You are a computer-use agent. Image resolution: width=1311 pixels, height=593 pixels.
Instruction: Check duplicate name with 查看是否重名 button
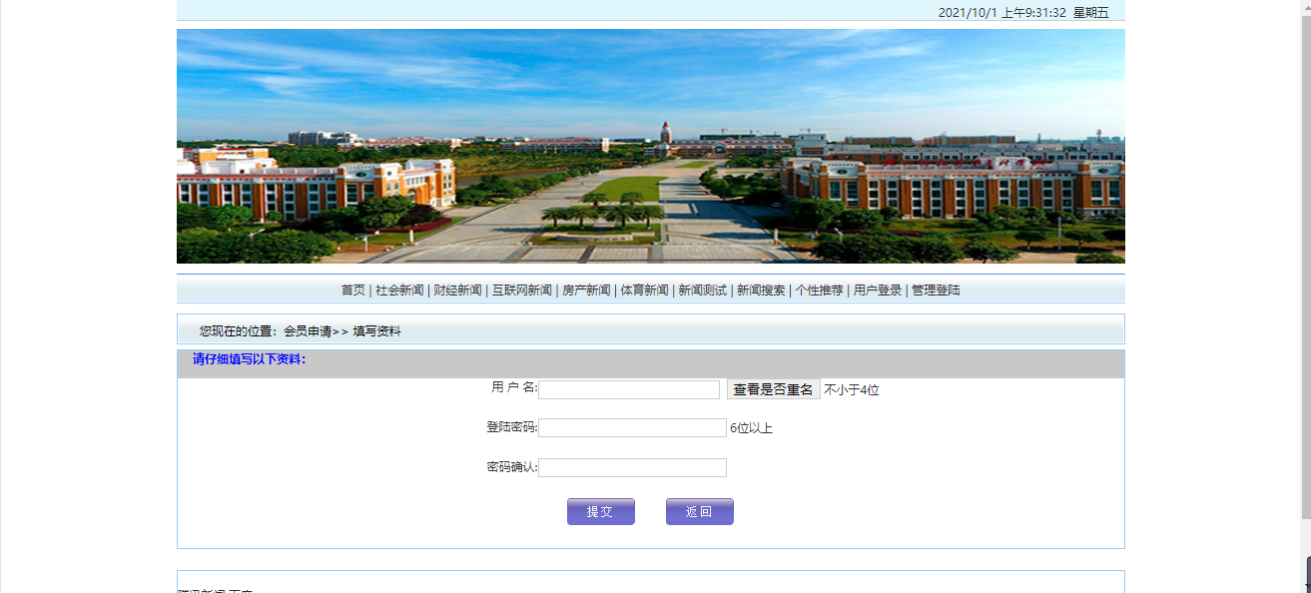773,389
